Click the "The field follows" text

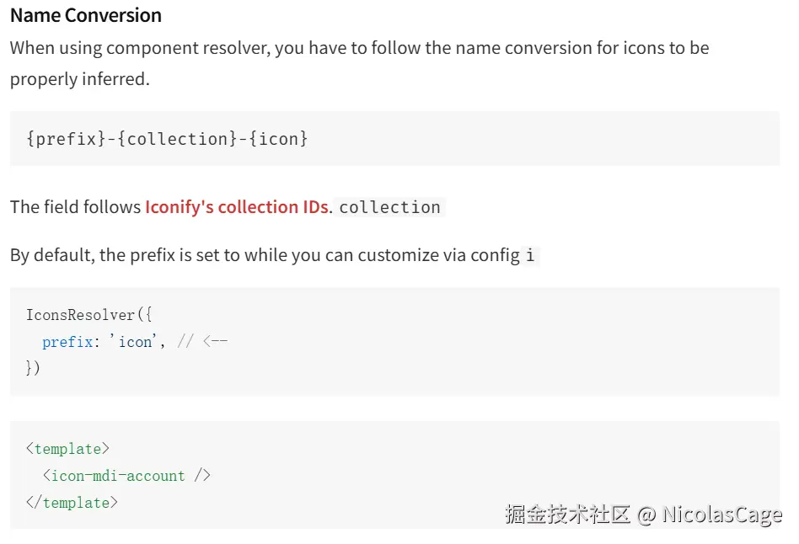tap(75, 207)
